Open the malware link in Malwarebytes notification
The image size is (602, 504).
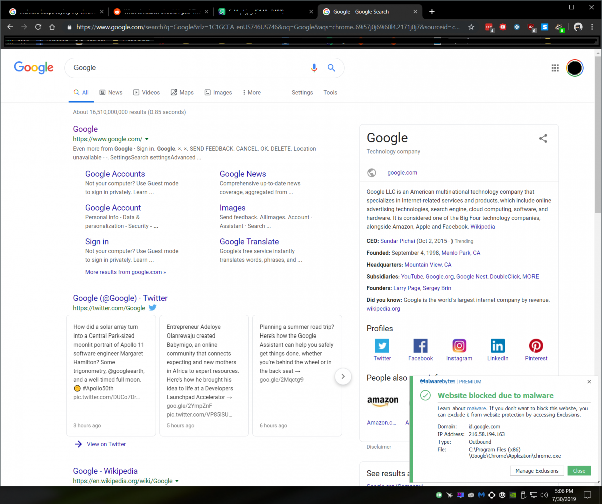point(477,409)
